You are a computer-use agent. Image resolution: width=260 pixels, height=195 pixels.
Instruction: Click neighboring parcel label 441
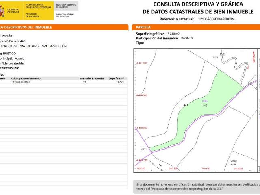pyautogui.click(x=186, y=105)
